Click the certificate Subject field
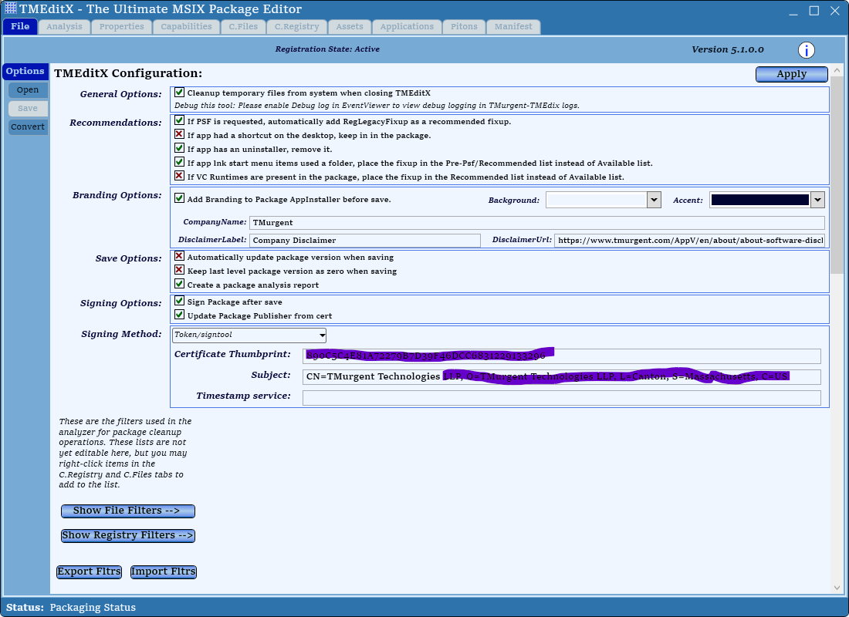 [x=562, y=376]
